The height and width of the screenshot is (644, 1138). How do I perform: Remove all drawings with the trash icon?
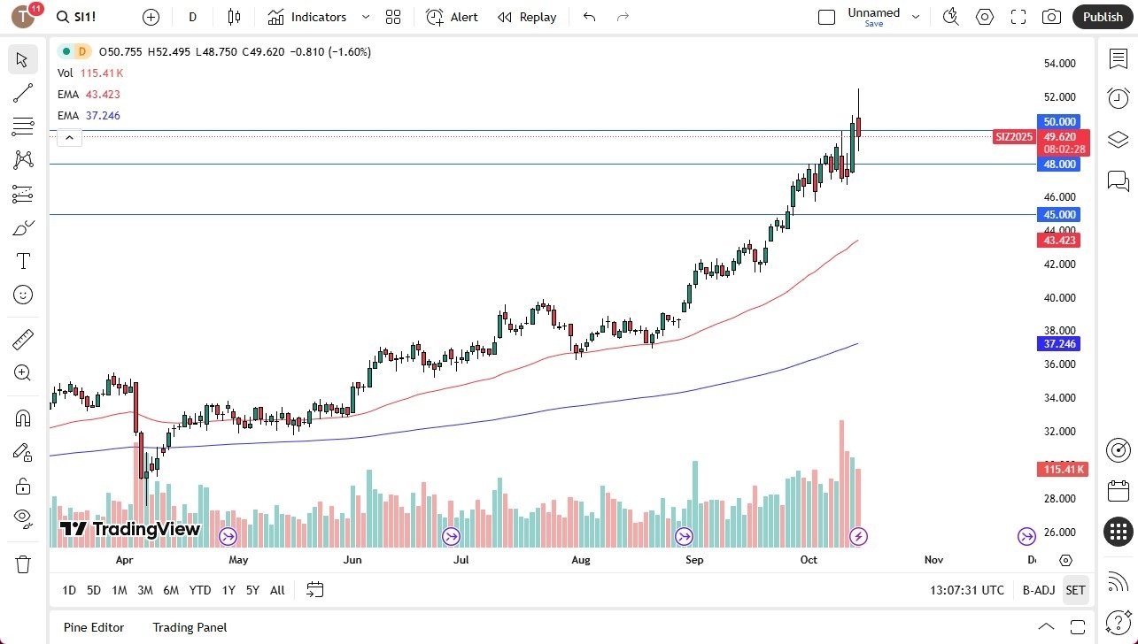coord(22,563)
